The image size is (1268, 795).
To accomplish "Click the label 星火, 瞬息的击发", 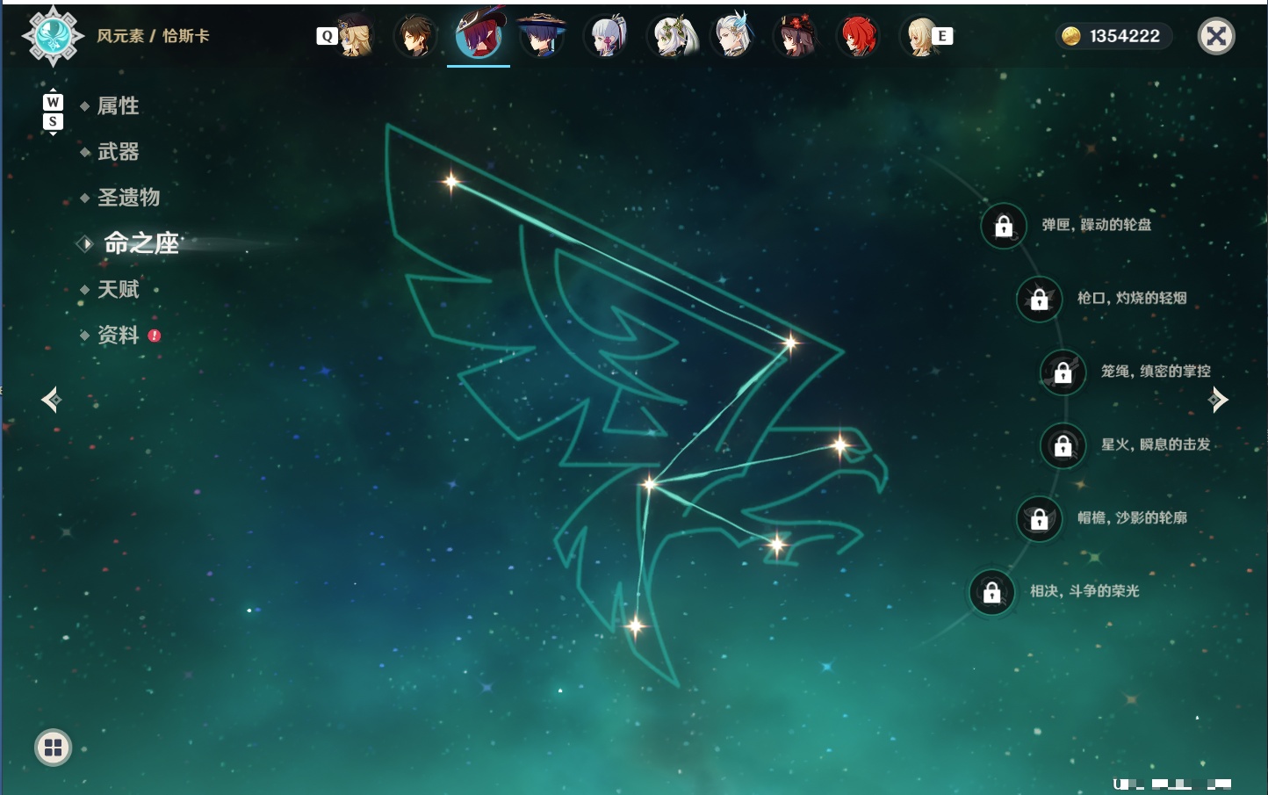I will tap(1156, 444).
